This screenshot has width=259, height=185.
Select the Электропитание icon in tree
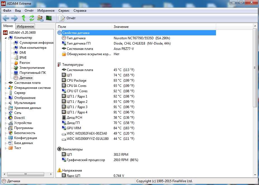[16, 68]
